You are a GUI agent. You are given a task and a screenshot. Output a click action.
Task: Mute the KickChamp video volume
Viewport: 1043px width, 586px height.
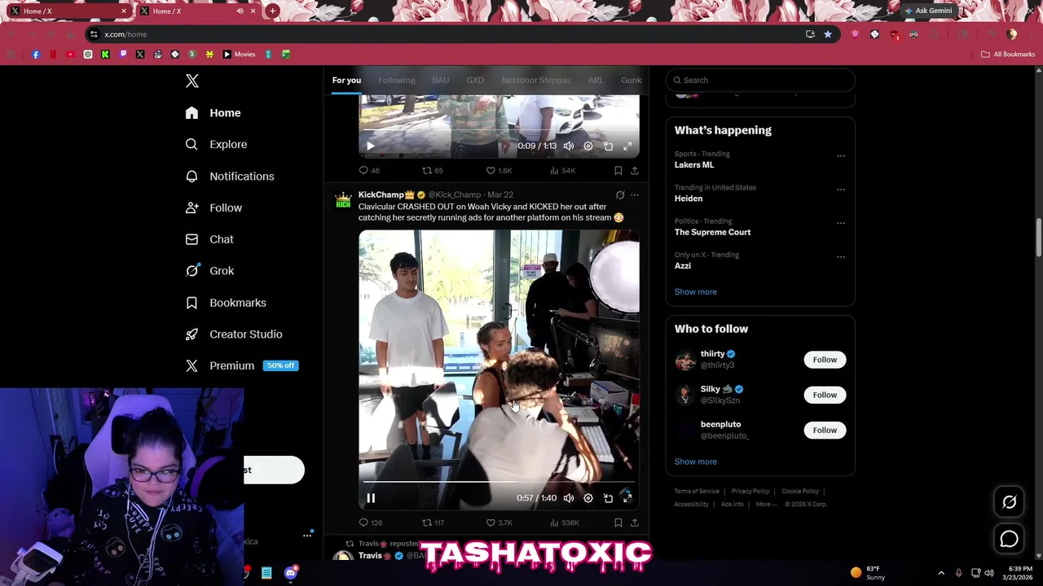[569, 498]
